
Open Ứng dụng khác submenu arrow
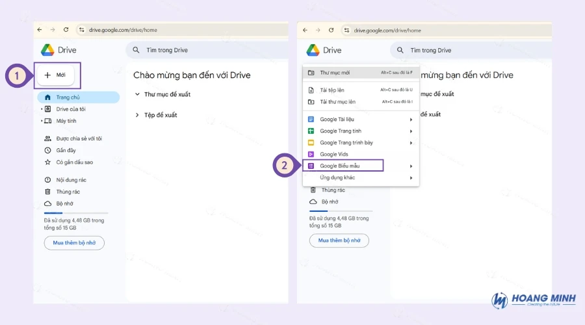[x=411, y=178]
